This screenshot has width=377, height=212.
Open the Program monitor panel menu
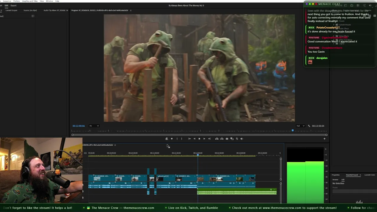pyautogui.click(x=131, y=10)
